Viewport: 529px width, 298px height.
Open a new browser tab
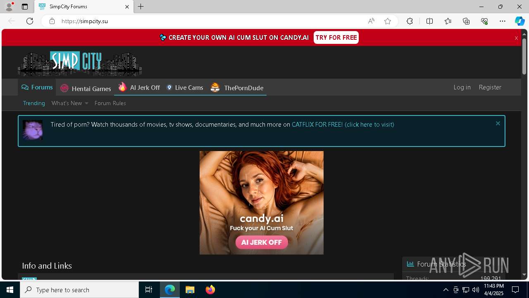point(141,7)
